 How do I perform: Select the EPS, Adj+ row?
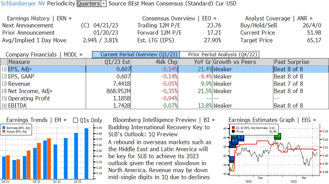pos(164,69)
